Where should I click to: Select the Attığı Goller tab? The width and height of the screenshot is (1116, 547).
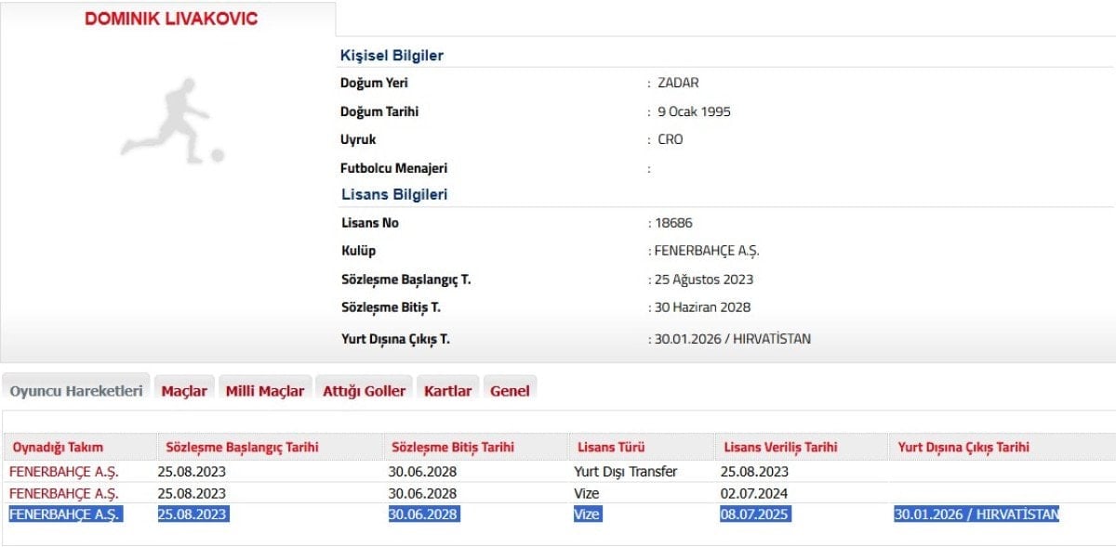(364, 390)
